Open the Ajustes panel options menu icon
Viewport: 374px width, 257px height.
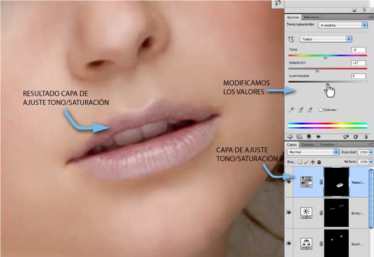coord(371,17)
